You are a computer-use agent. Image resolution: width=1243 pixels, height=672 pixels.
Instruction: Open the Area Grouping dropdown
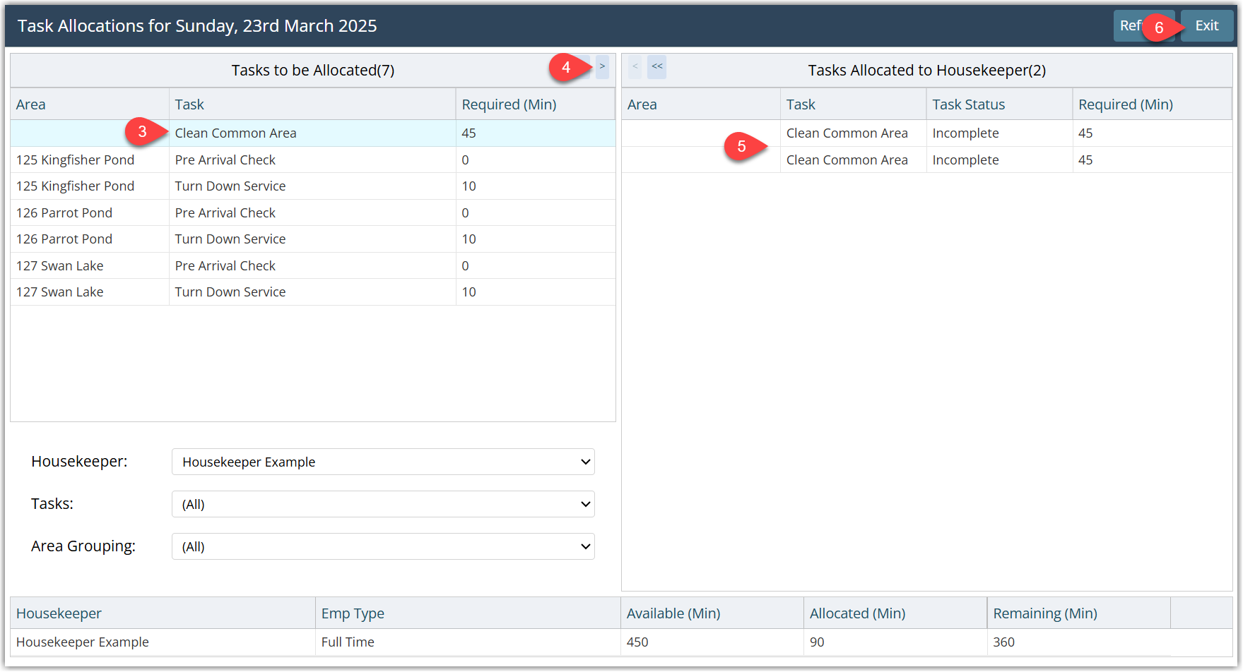(382, 546)
